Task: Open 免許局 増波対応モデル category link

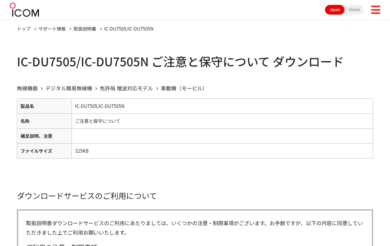Action: pos(126,88)
